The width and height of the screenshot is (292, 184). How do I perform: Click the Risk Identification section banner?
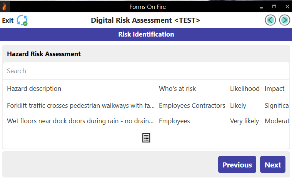pos(146,34)
